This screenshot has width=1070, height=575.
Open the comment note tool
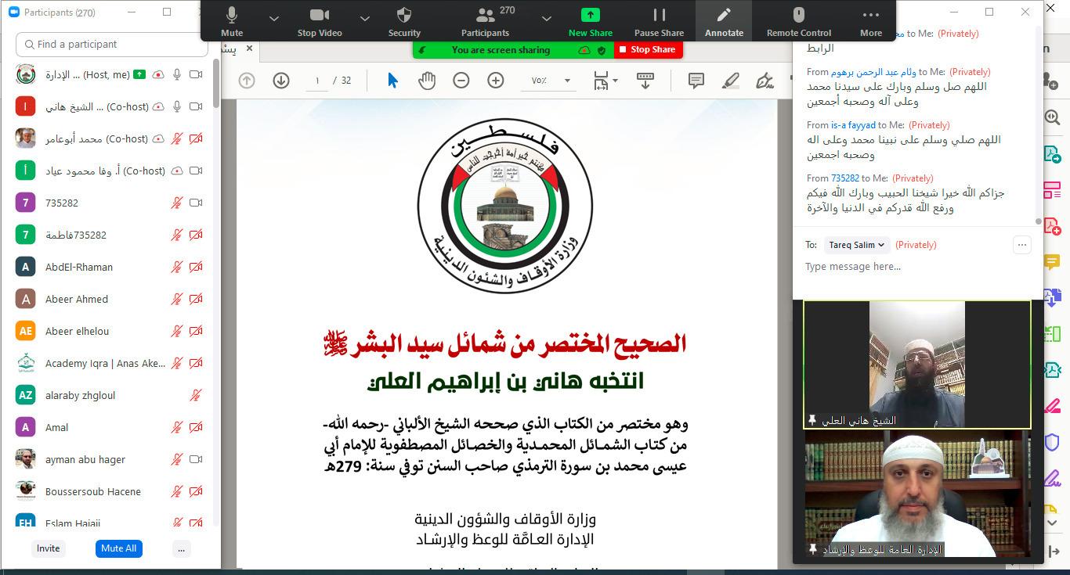695,81
